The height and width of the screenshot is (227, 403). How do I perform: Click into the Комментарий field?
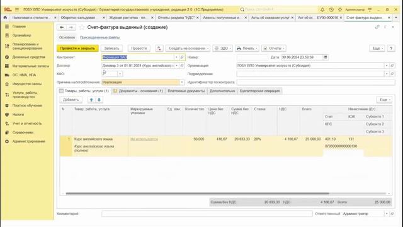[x=207, y=214]
